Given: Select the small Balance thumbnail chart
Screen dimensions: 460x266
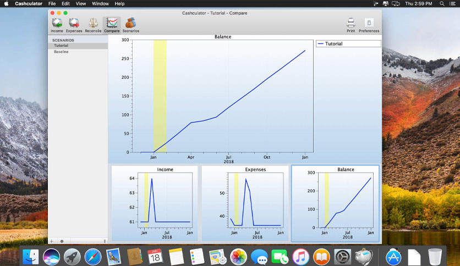Looking at the screenshot, I should tap(335, 203).
